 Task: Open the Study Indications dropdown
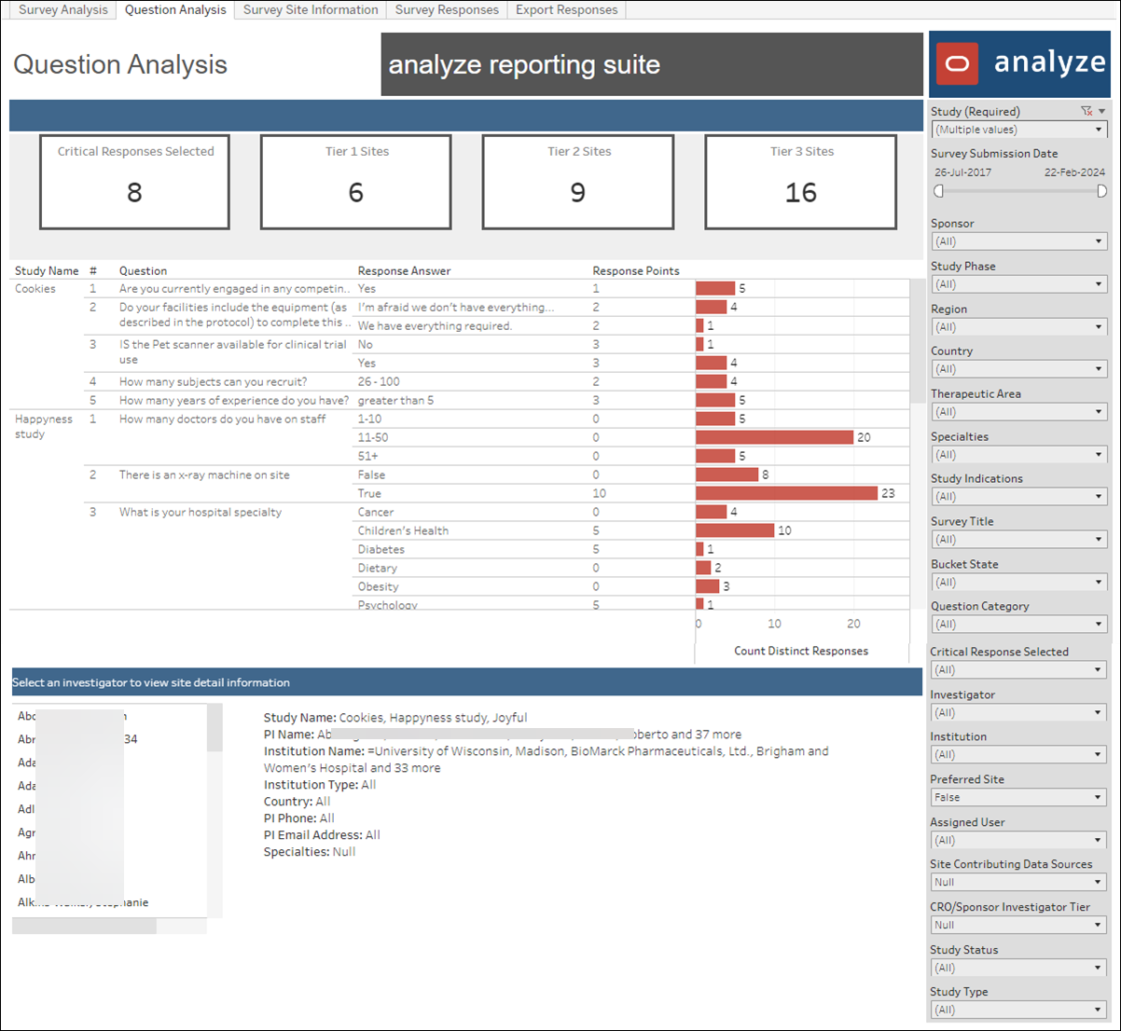pos(1019,497)
